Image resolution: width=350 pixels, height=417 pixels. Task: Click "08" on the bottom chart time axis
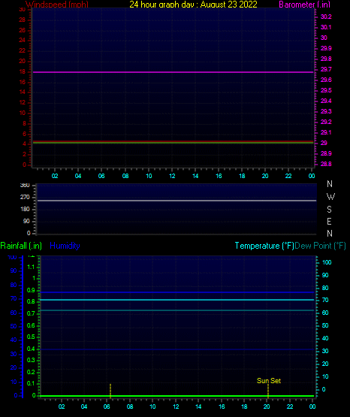pos(130,406)
